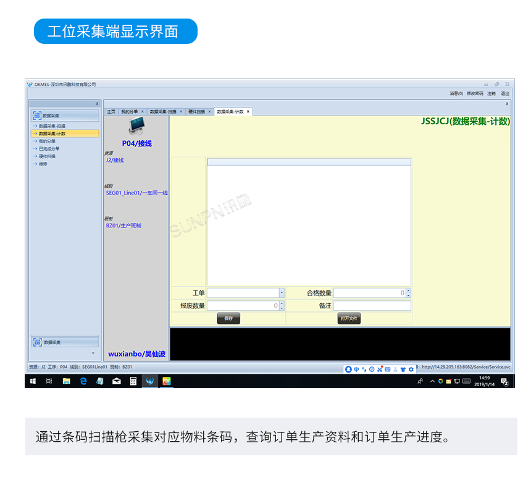The image size is (531, 493).
Task: Click the user profile icon in the status bar
Action: coord(349,369)
